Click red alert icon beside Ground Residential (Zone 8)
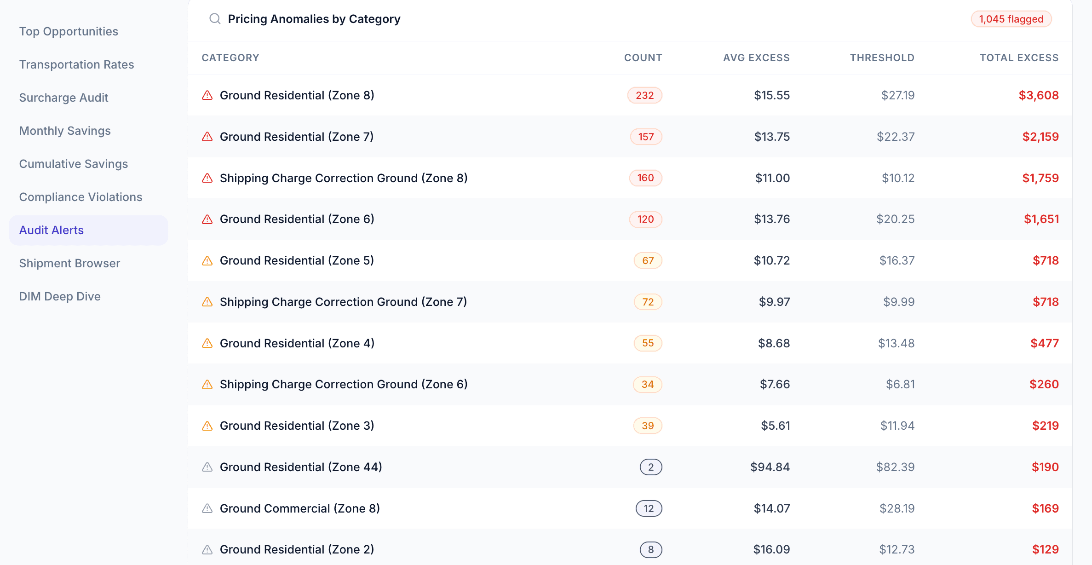Screen dimensions: 1092x565 coord(207,95)
